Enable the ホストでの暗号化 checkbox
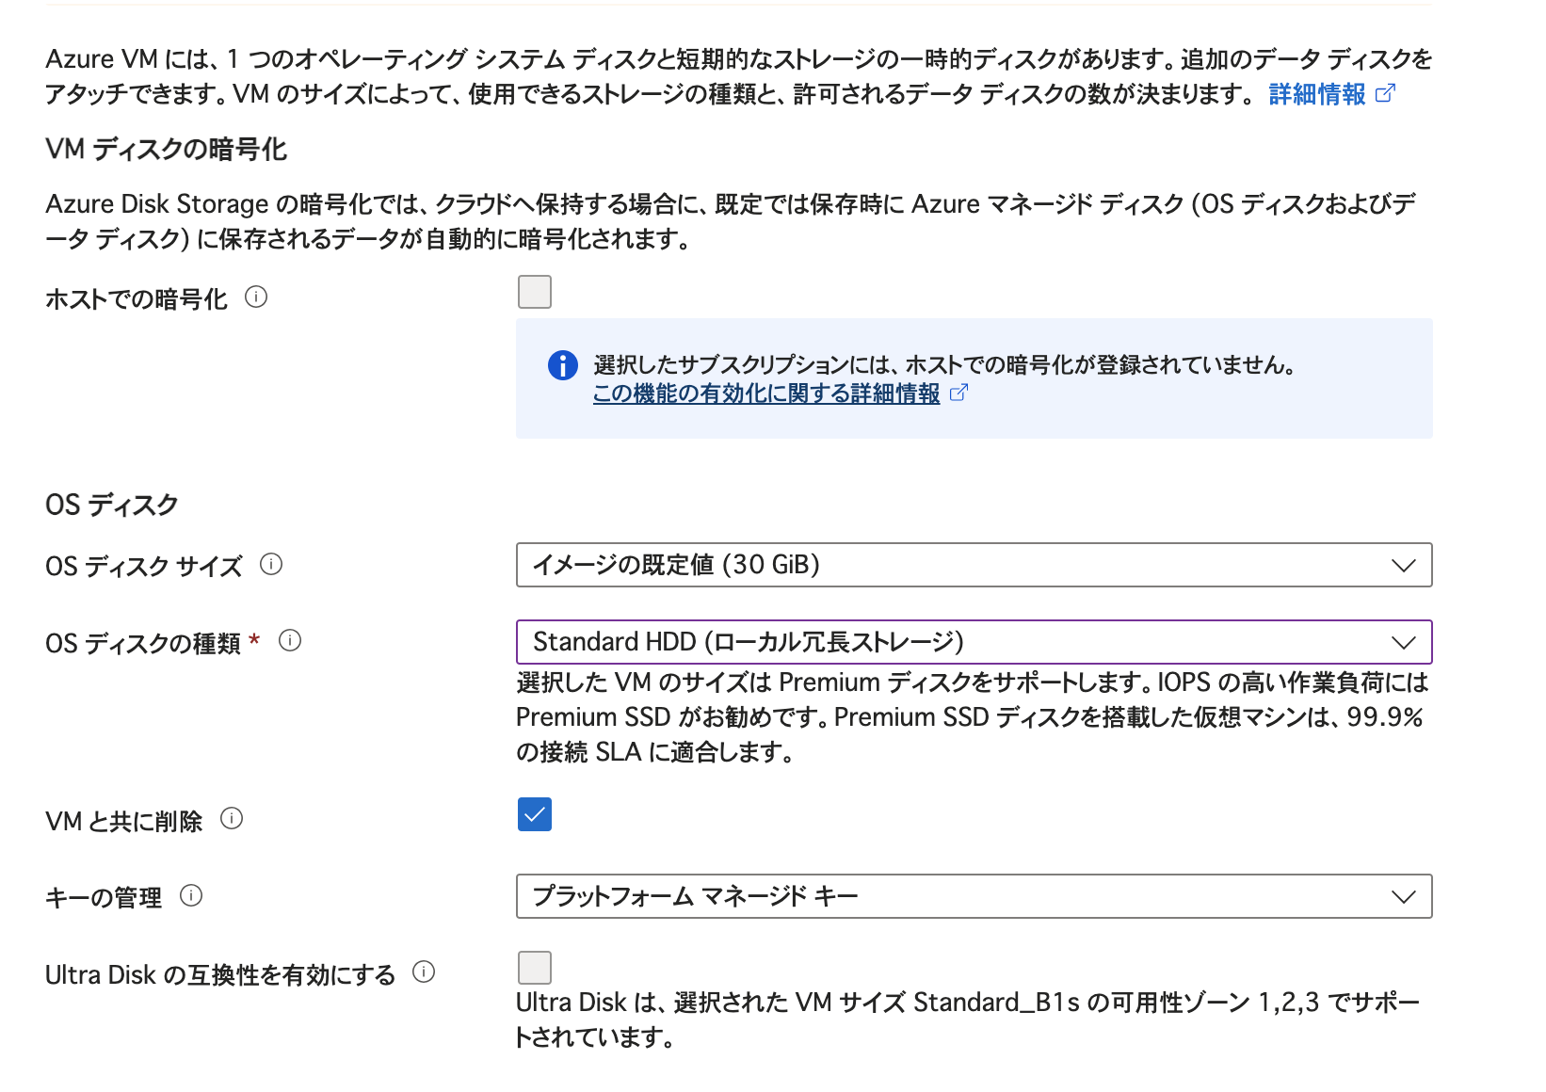 pyautogui.click(x=534, y=292)
